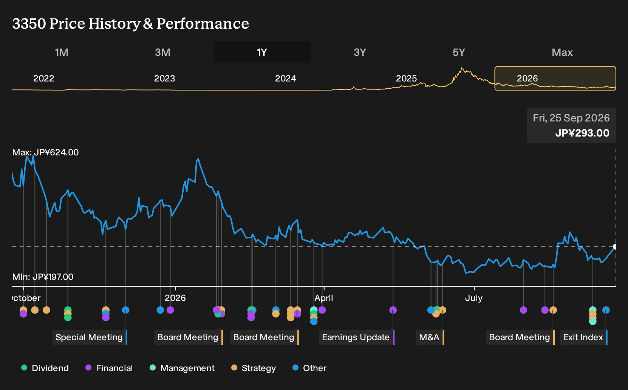The width and height of the screenshot is (628, 390).
Task: Open the Special Meeting event label
Action: tap(90, 337)
